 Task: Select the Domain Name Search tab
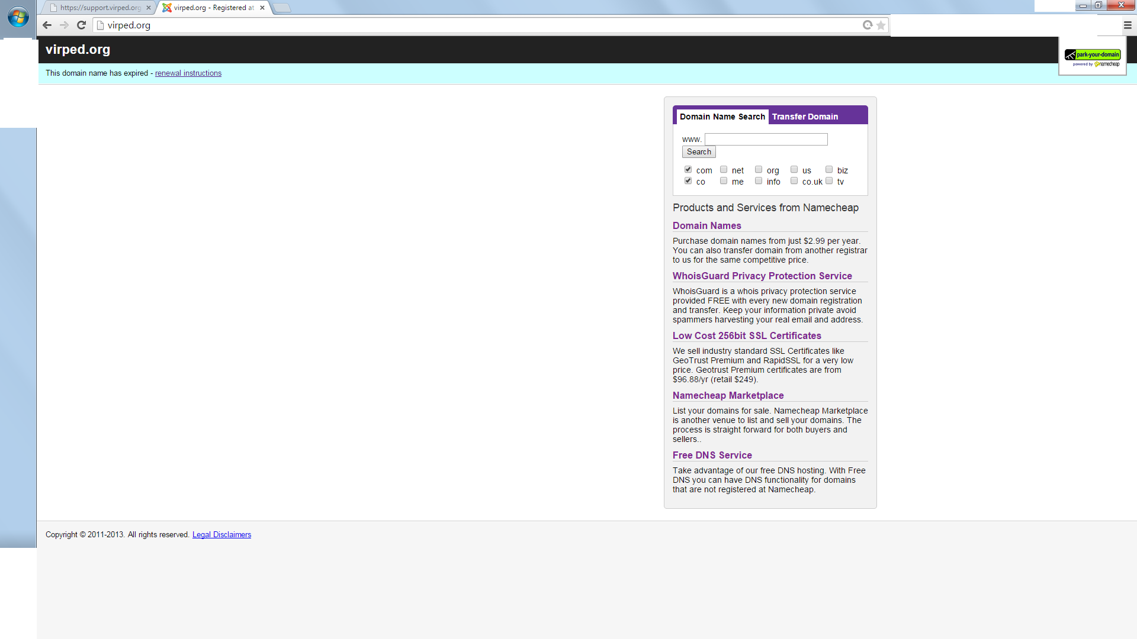coord(722,117)
